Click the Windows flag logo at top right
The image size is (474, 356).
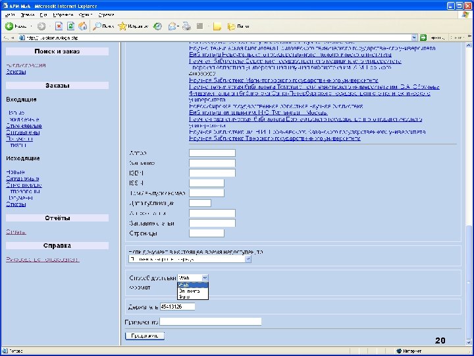click(x=465, y=15)
